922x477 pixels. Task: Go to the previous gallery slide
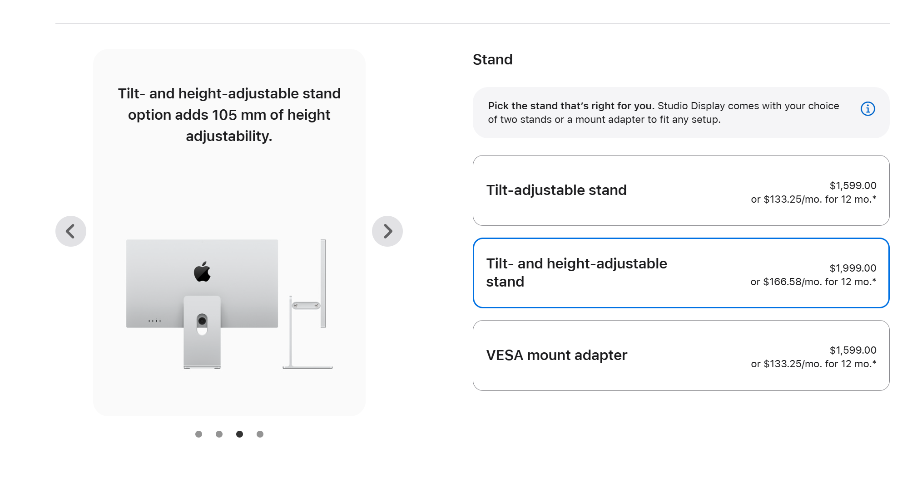pos(70,231)
